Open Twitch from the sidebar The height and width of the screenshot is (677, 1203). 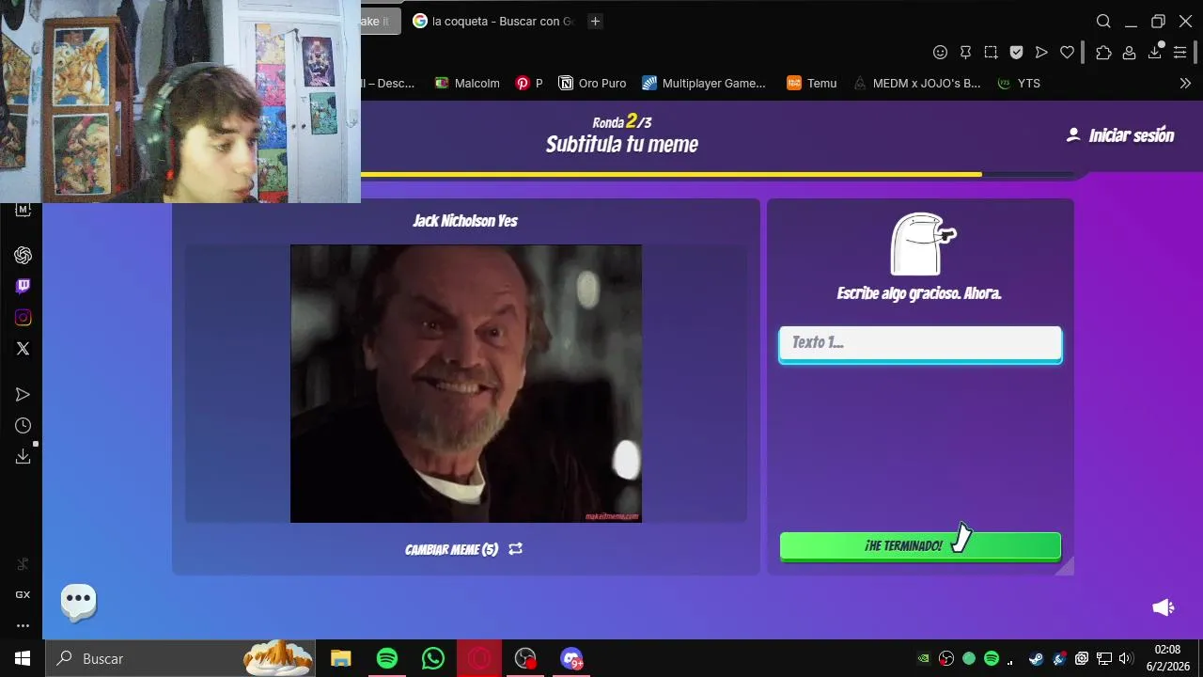pos(23,286)
